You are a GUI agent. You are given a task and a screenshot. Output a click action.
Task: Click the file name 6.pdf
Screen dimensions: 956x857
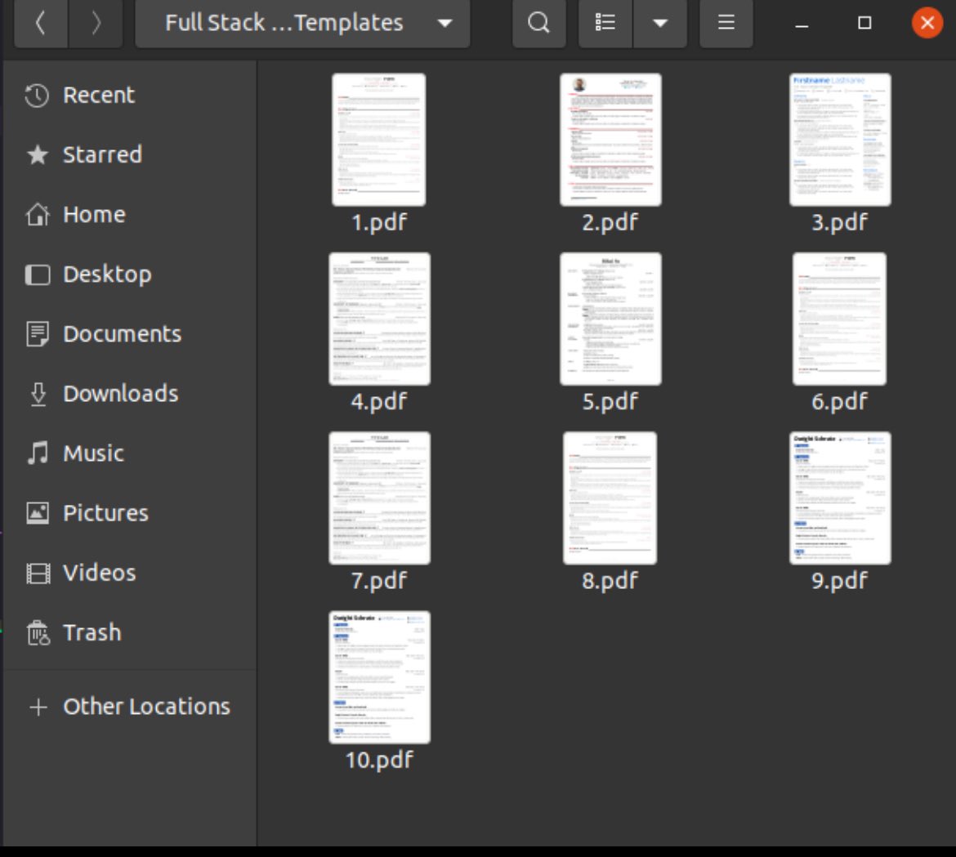(x=839, y=402)
